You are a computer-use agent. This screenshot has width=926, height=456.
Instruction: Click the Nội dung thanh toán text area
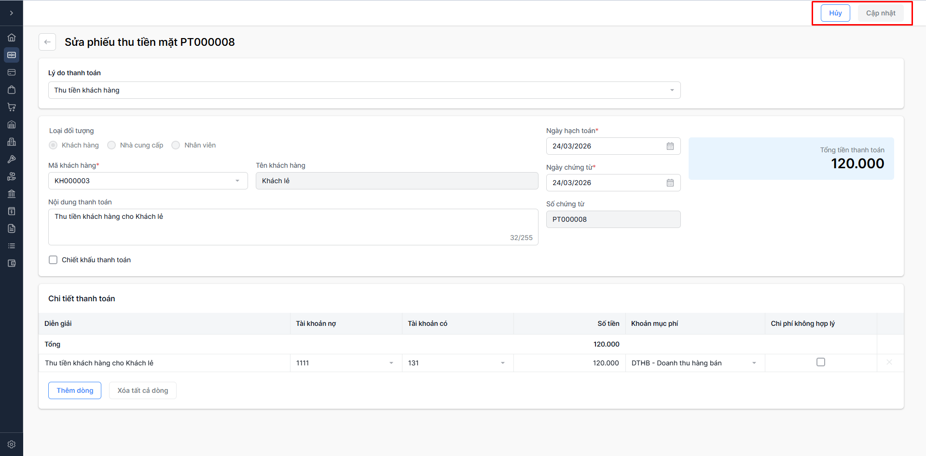point(293,227)
